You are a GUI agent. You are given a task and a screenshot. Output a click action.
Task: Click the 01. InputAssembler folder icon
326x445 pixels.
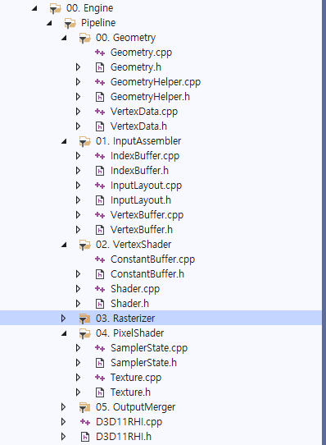[84, 141]
